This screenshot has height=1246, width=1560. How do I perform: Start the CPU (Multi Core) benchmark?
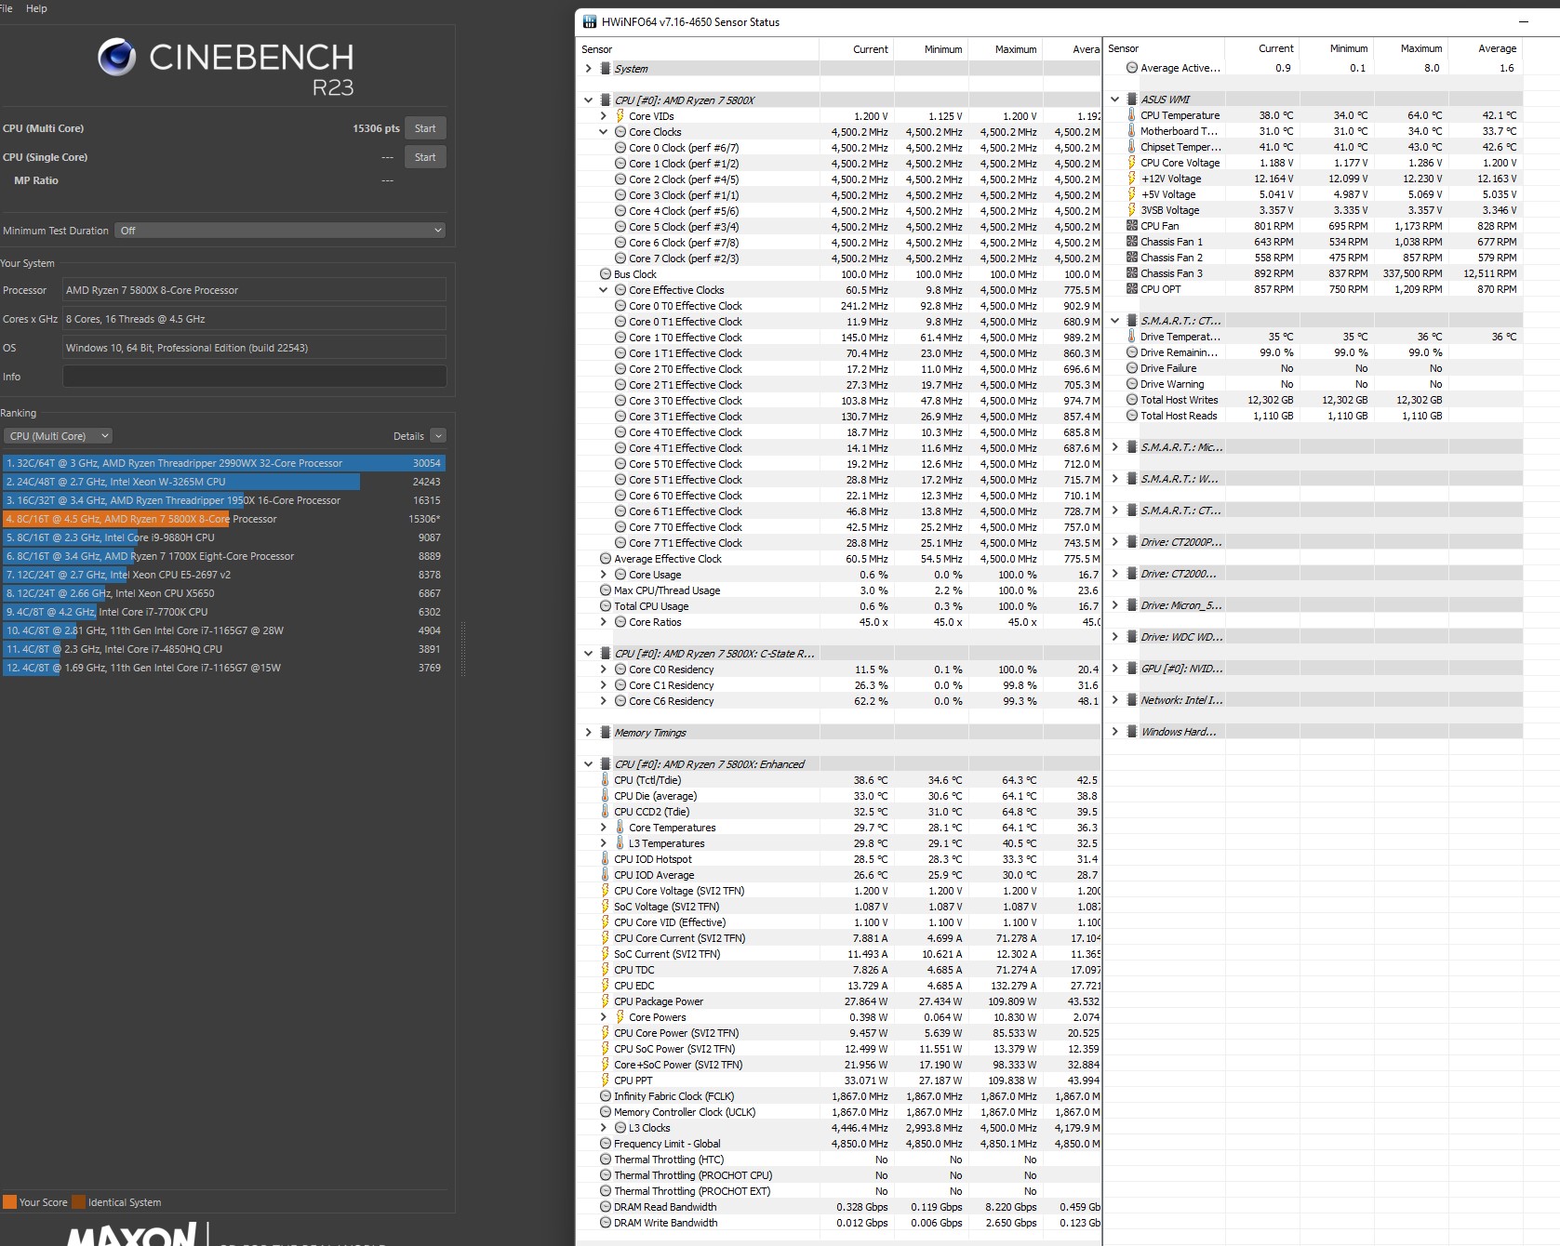coord(425,128)
